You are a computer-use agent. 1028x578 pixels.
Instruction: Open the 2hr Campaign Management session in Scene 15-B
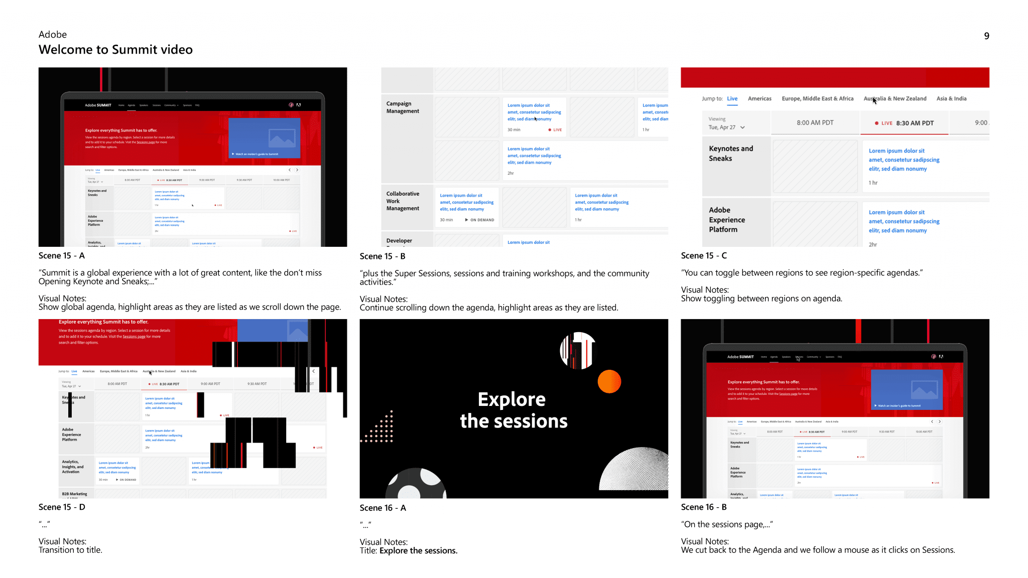pyautogui.click(x=585, y=160)
